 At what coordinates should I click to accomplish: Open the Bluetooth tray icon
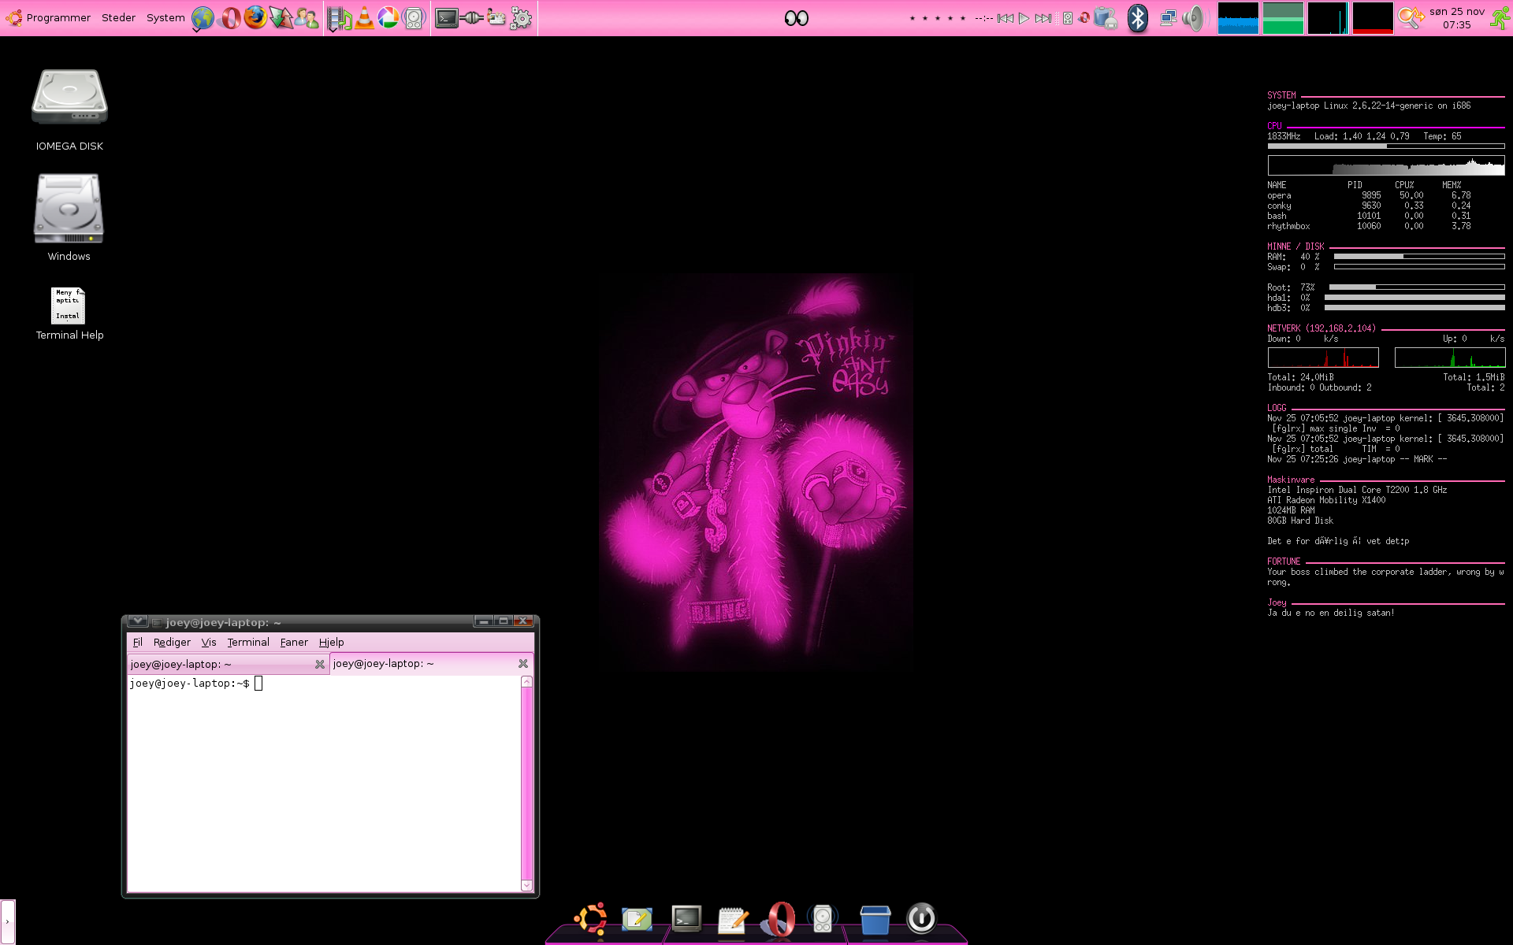1138,18
